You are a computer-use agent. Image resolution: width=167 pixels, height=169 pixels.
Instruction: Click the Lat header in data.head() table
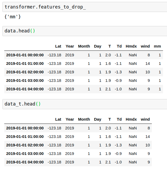click(x=58, y=46)
